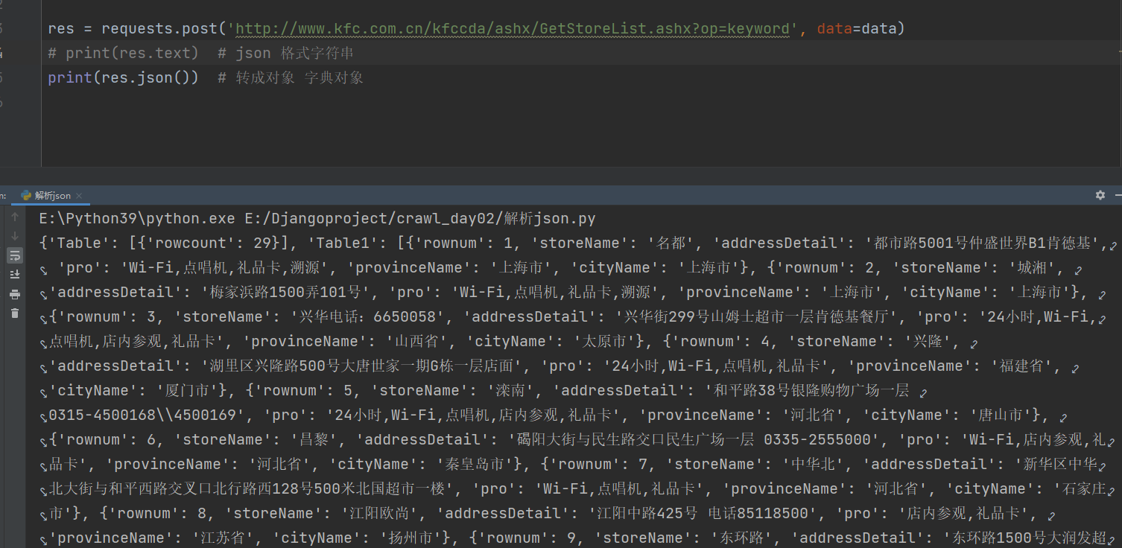Click the commented print(res.text) line
The width and height of the screenshot is (1122, 548).
click(x=123, y=54)
